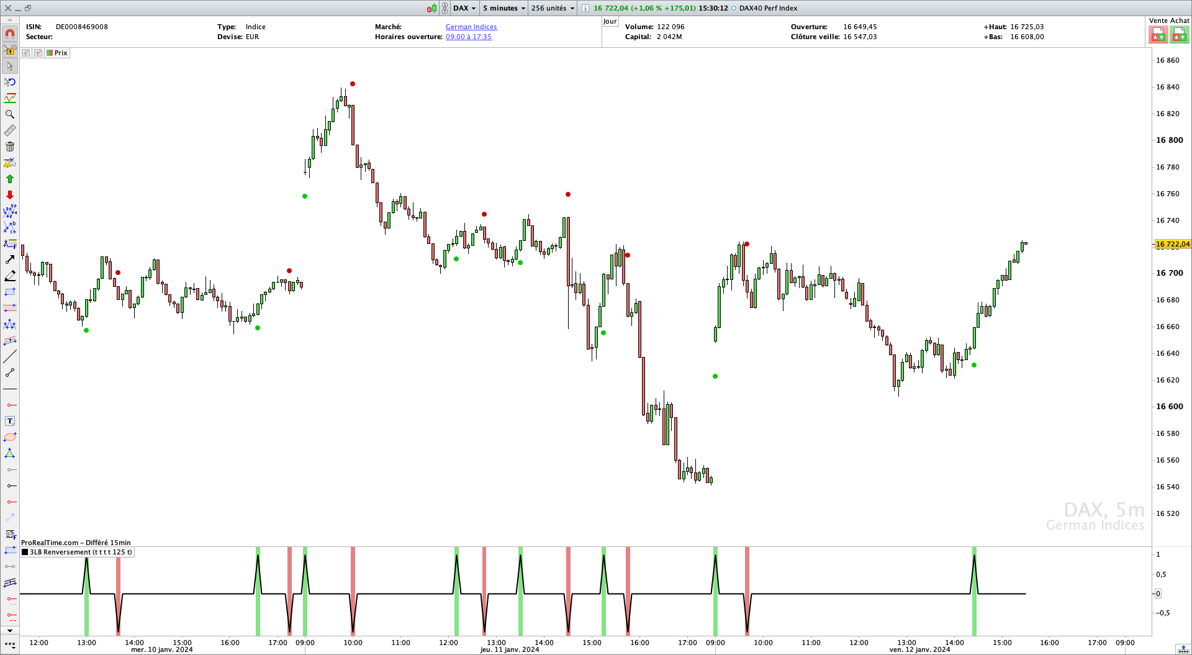1192x655 pixels.
Task: Select the ruler measurement tool
Action: [10, 130]
